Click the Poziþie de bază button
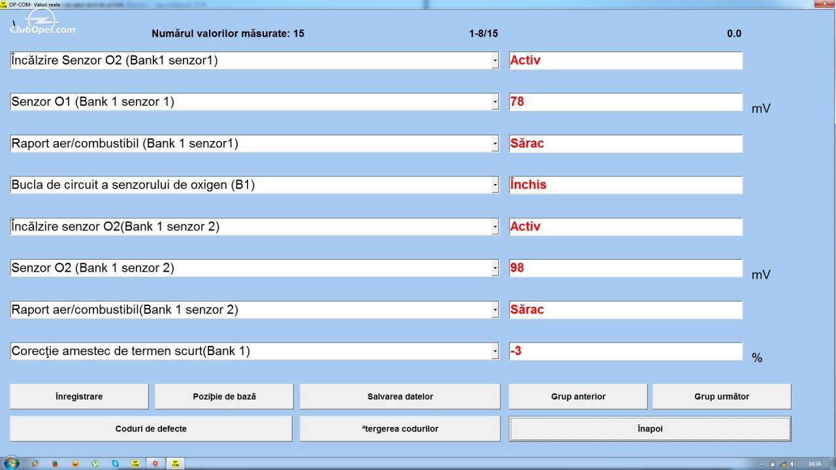The width and height of the screenshot is (836, 470). click(224, 396)
